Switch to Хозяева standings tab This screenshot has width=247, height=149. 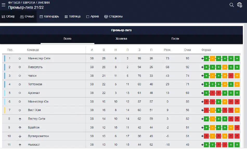pos(121,39)
